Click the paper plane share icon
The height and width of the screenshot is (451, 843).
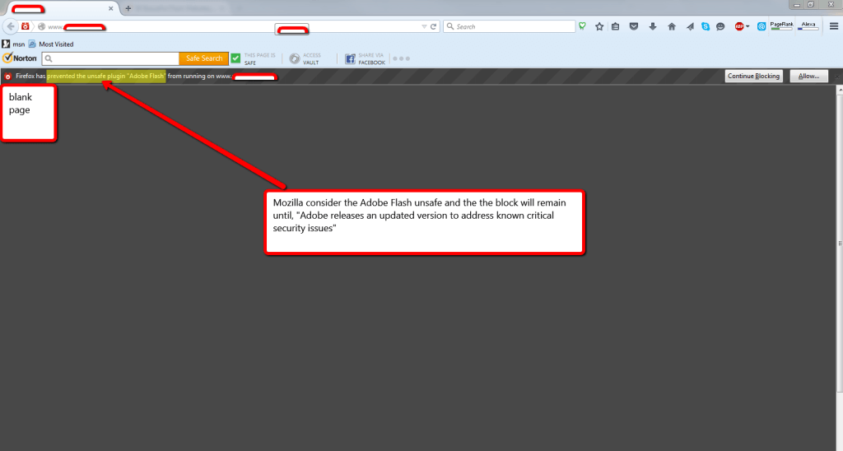tap(690, 26)
